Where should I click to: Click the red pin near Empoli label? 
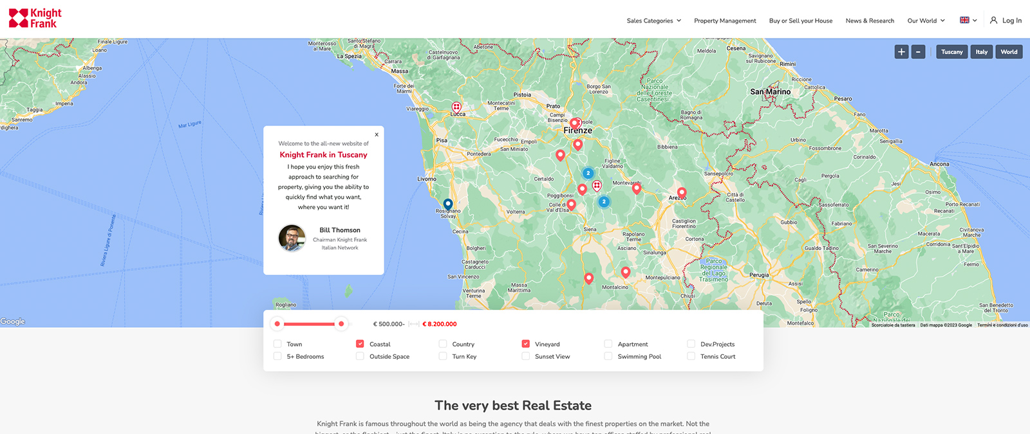coord(560,155)
